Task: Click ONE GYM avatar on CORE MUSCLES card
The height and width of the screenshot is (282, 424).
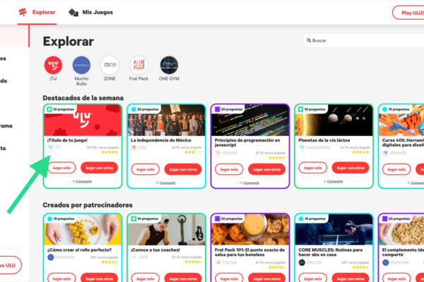Action: click(x=302, y=262)
